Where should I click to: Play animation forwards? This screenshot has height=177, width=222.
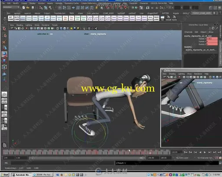[x=205, y=152]
